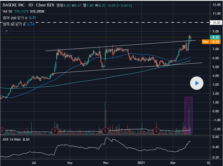Click the round blue play button
Screen dimensions: 223x166
(197, 83)
